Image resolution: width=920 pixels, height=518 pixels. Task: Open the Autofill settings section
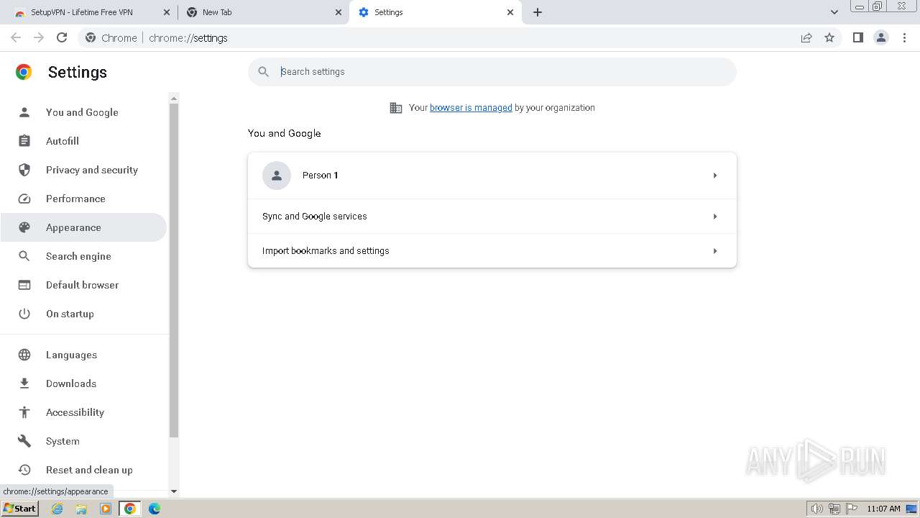pos(83,141)
